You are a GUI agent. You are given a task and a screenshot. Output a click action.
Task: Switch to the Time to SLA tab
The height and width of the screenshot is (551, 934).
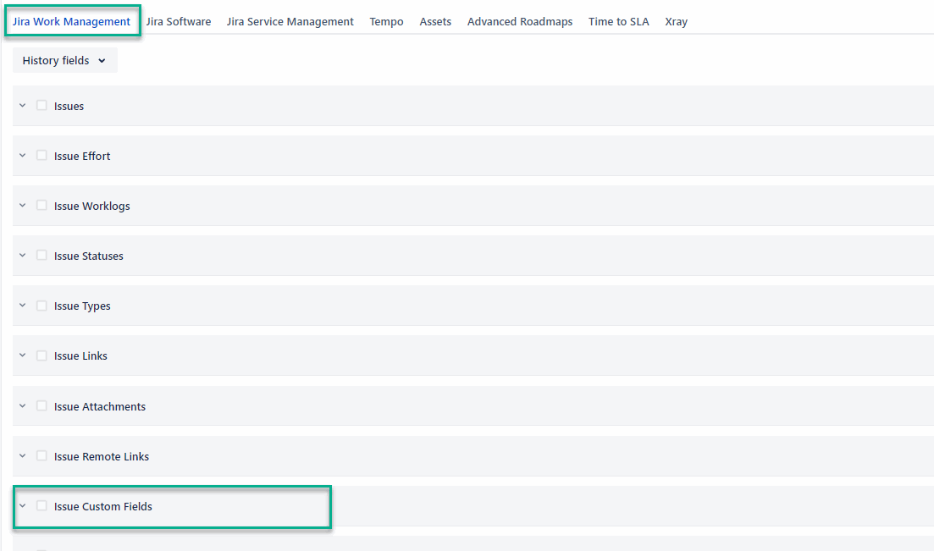[x=618, y=22]
